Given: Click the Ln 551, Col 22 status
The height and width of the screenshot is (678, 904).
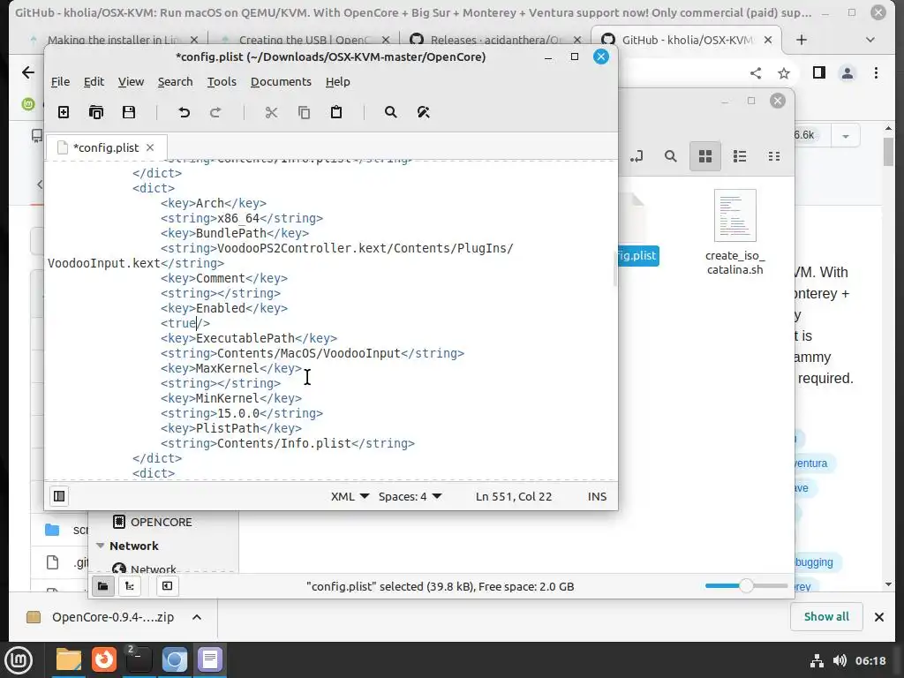Looking at the screenshot, I should tap(513, 496).
